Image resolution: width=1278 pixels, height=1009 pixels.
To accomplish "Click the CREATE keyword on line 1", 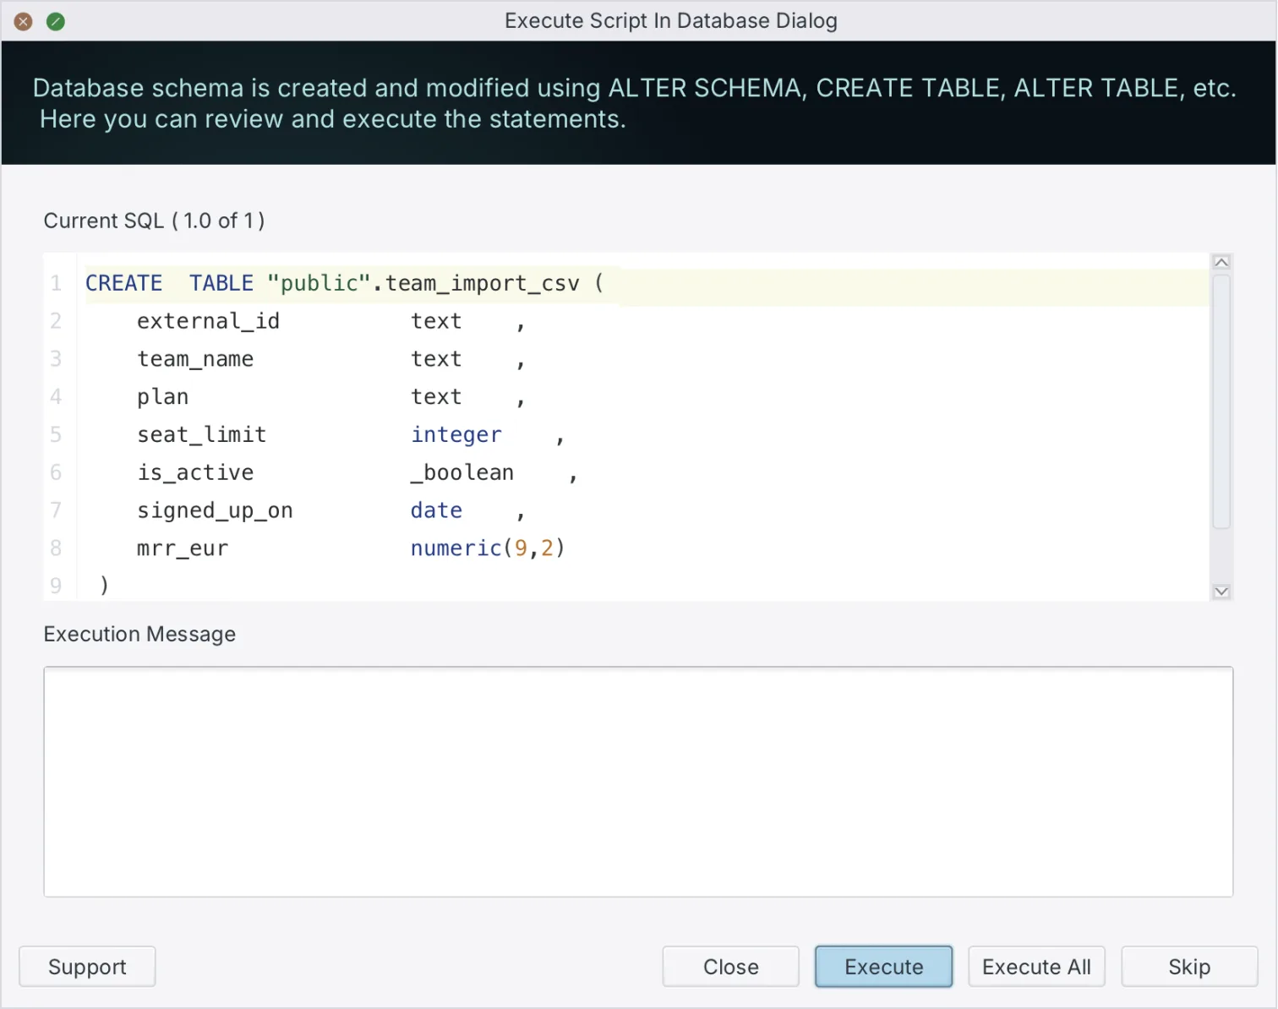I will pos(123,283).
